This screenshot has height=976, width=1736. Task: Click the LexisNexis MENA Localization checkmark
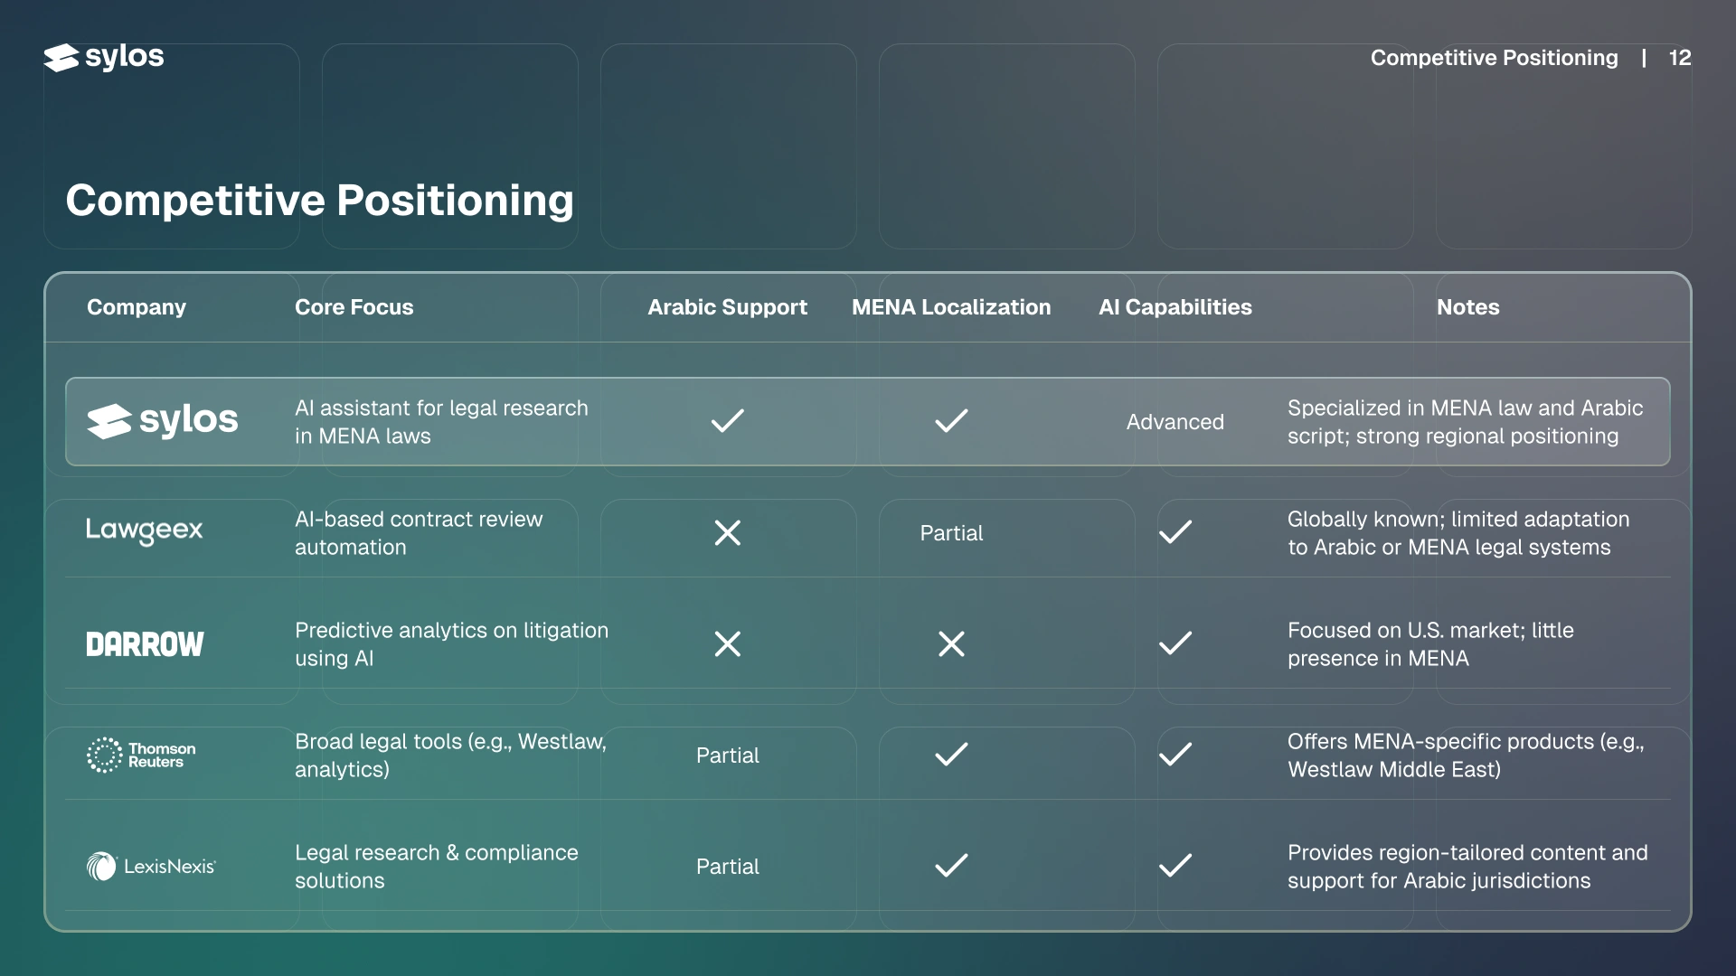tap(951, 865)
